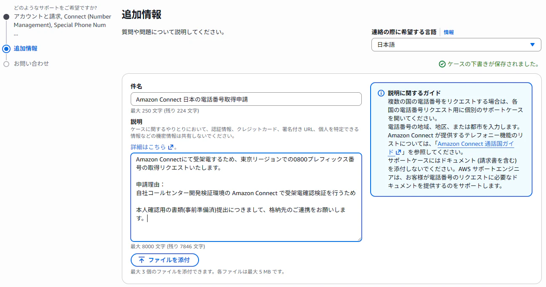
Task: Click the blue dropdown arrow of the language selector
Action: click(x=533, y=45)
